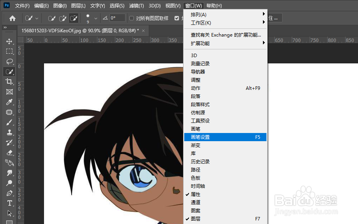Screen dimensions: 358x224
Task: Close the 1568015203-VDFSiKeoOf.jpg document tab
Action: click(x=143, y=31)
